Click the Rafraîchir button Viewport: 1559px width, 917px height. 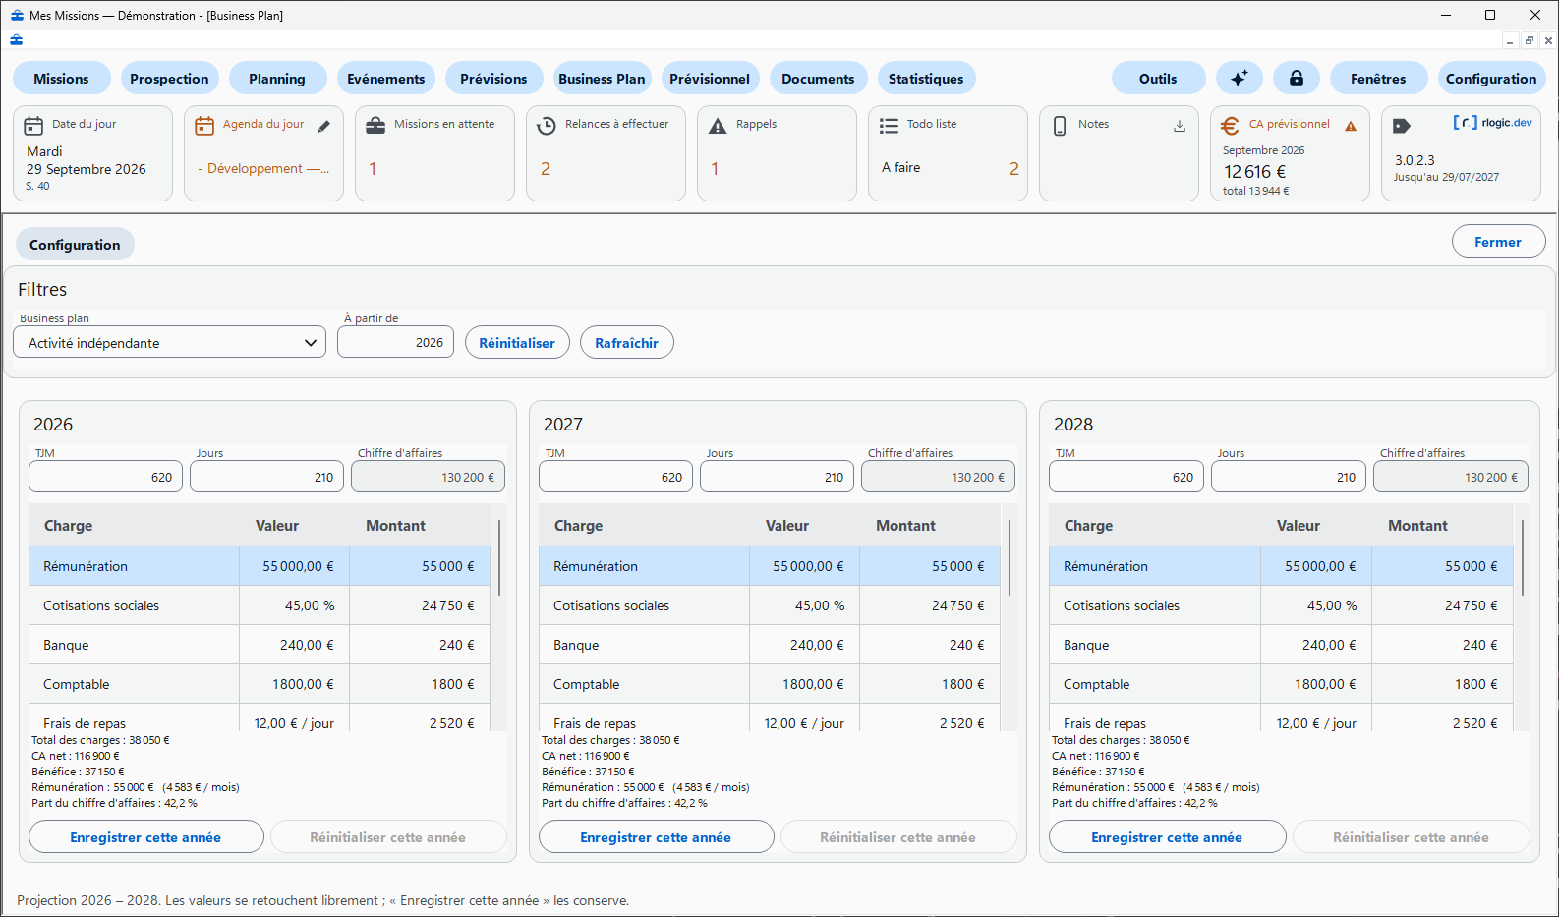[x=626, y=343]
